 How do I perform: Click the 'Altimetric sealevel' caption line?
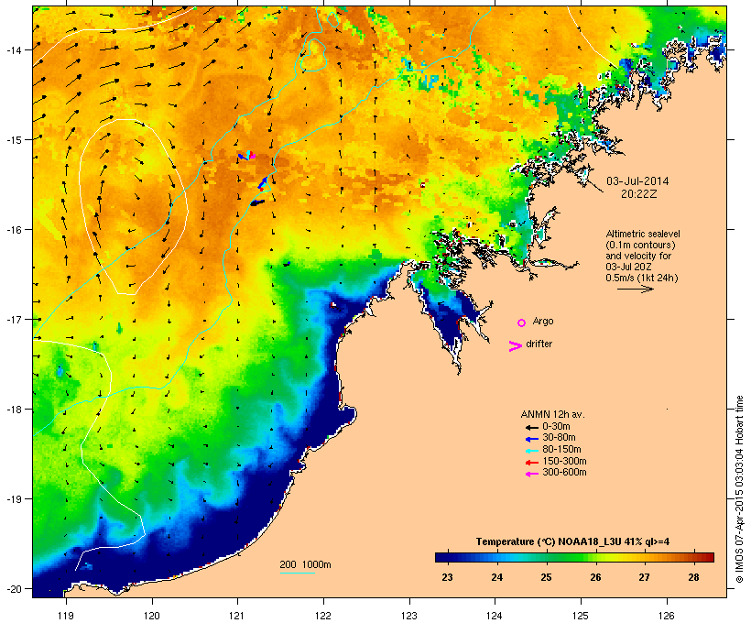(x=643, y=234)
